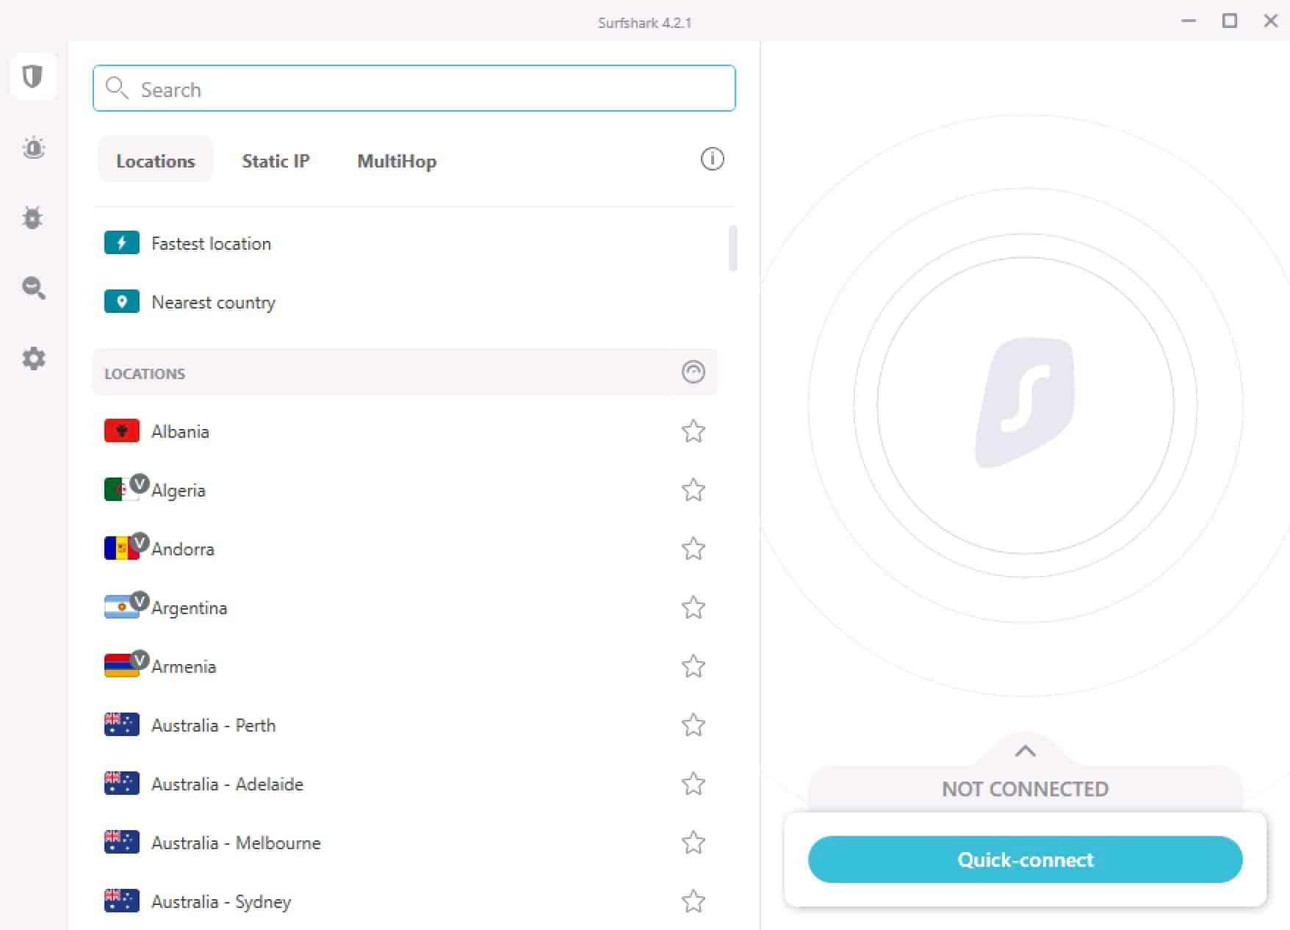Open the Antivirus bug icon in sidebar
Image resolution: width=1290 pixels, height=930 pixels.
(32, 217)
